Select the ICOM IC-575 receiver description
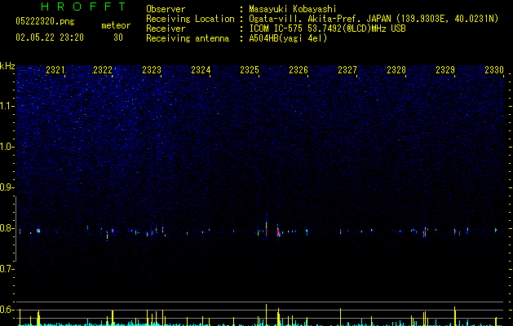Screen dimensions: 513x326 327,29
